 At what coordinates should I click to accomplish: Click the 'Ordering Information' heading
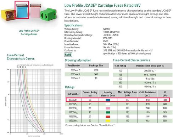pos(78,60)
